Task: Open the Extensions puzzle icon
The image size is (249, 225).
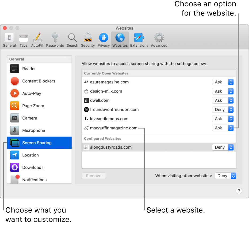Action: click(139, 38)
